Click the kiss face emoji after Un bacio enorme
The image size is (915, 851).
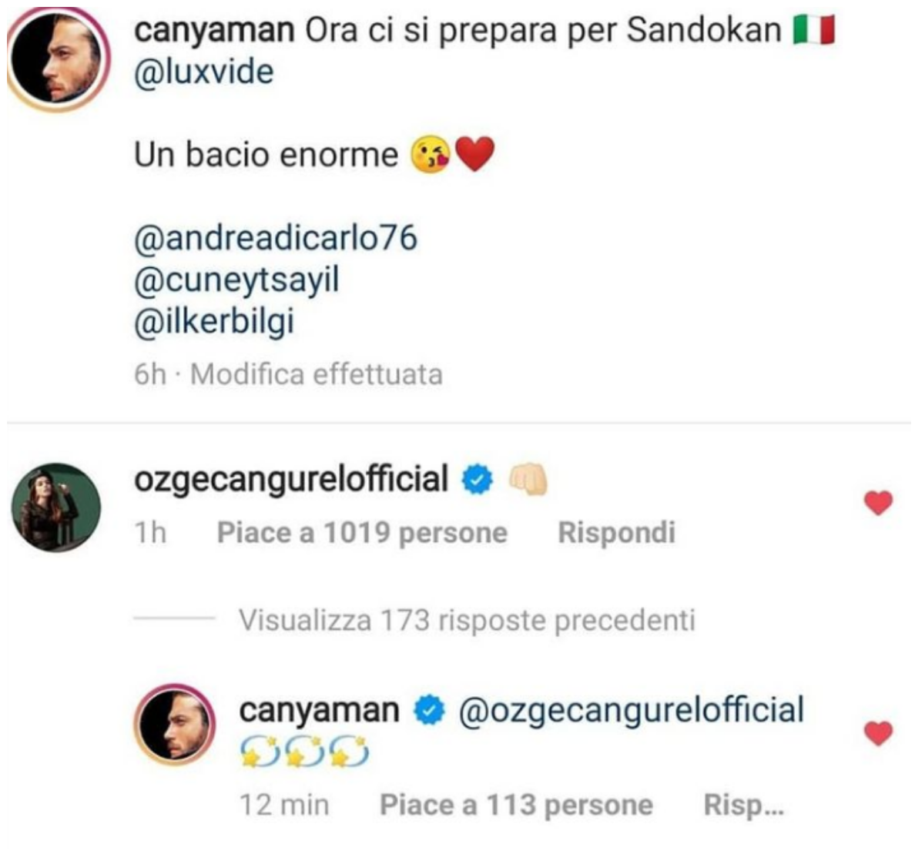point(431,155)
